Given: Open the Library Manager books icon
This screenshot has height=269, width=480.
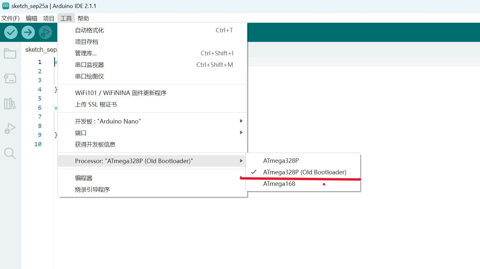Looking at the screenshot, I should click(10, 103).
